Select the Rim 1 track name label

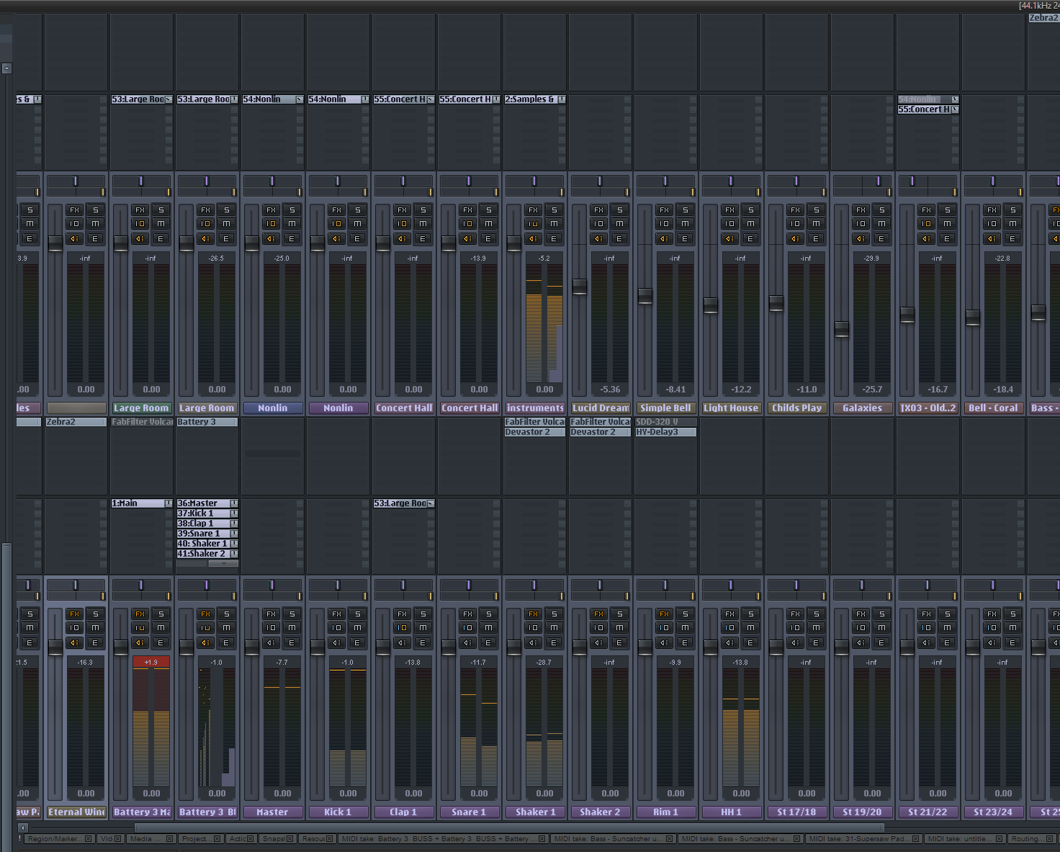click(665, 812)
